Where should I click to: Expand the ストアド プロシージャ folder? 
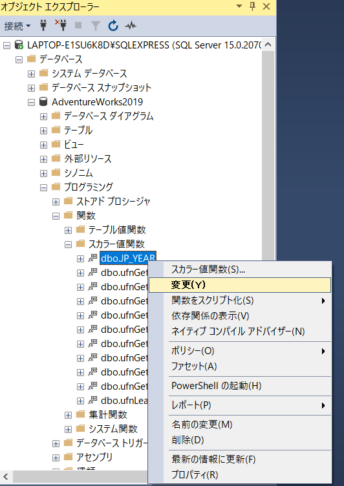(56, 202)
